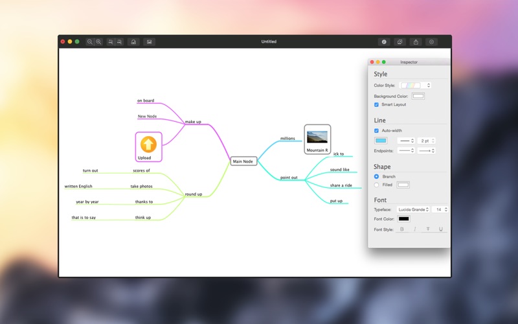518x324 pixels.
Task: Click the black Font Color swatch
Action: click(403, 219)
